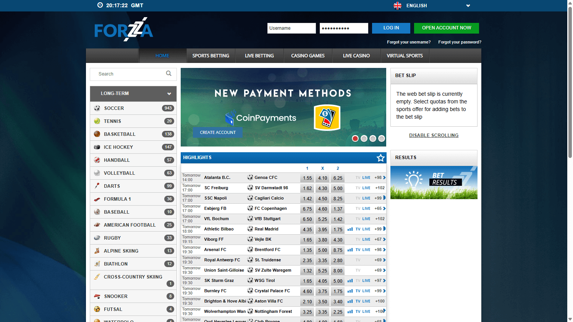Click the Username input field
The image size is (573, 322).
(291, 28)
